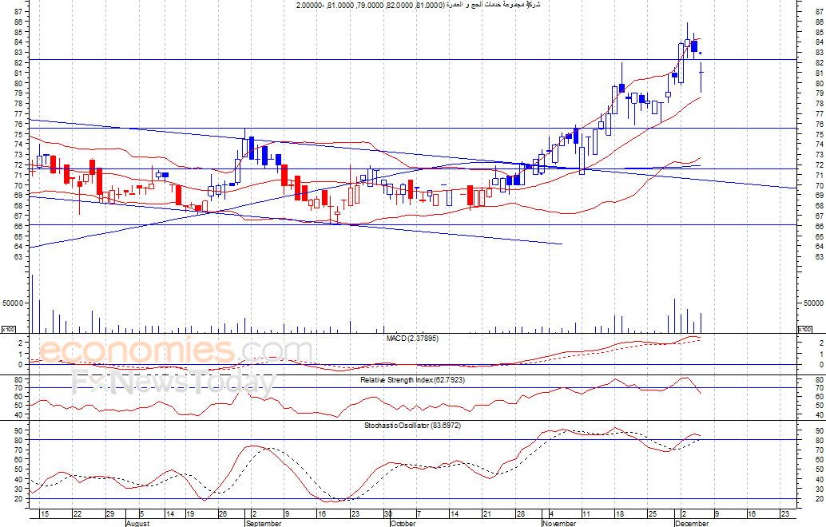Click date label 28 on time axis
Screen dimensions: 826x527
[520, 514]
